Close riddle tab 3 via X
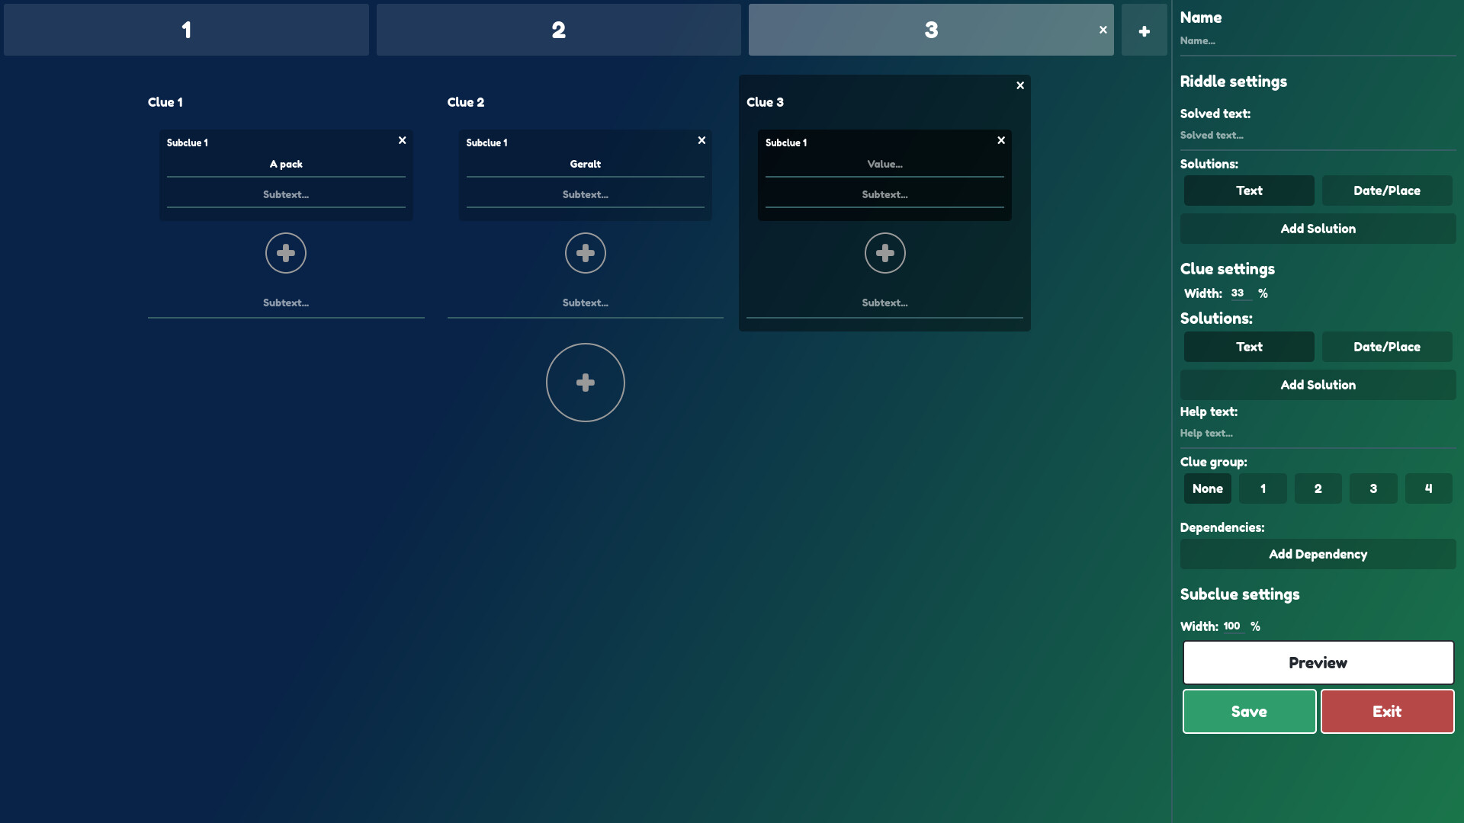Image resolution: width=1464 pixels, height=823 pixels. (x=1103, y=30)
